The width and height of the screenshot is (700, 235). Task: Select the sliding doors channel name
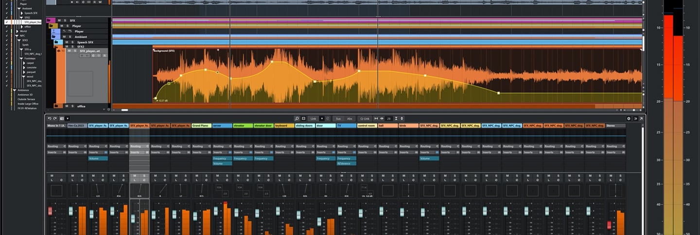tap(305, 125)
